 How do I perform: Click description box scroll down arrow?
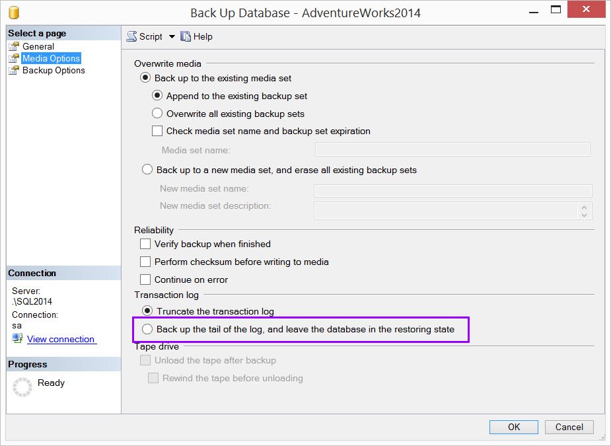584,215
